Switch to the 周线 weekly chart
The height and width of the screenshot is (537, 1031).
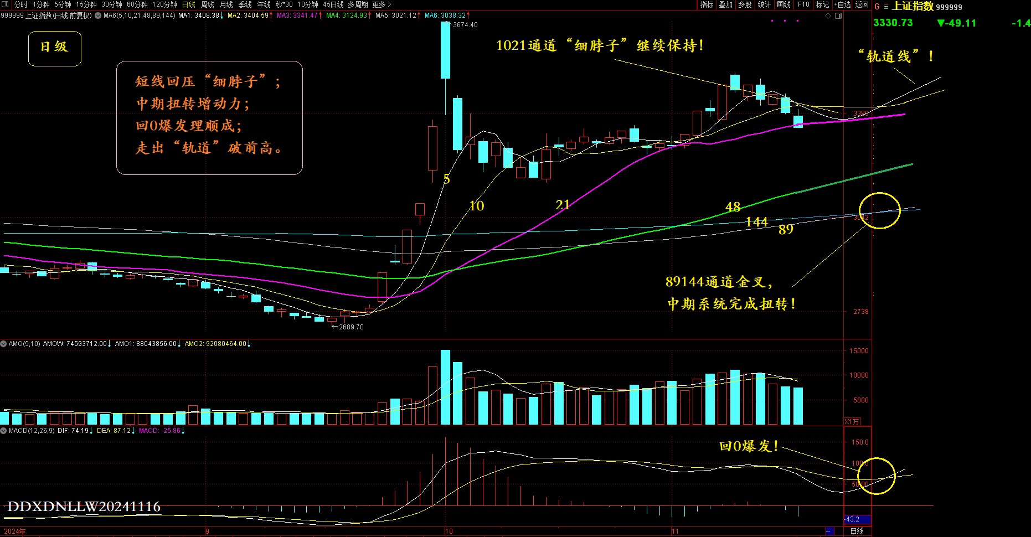tap(208, 4)
